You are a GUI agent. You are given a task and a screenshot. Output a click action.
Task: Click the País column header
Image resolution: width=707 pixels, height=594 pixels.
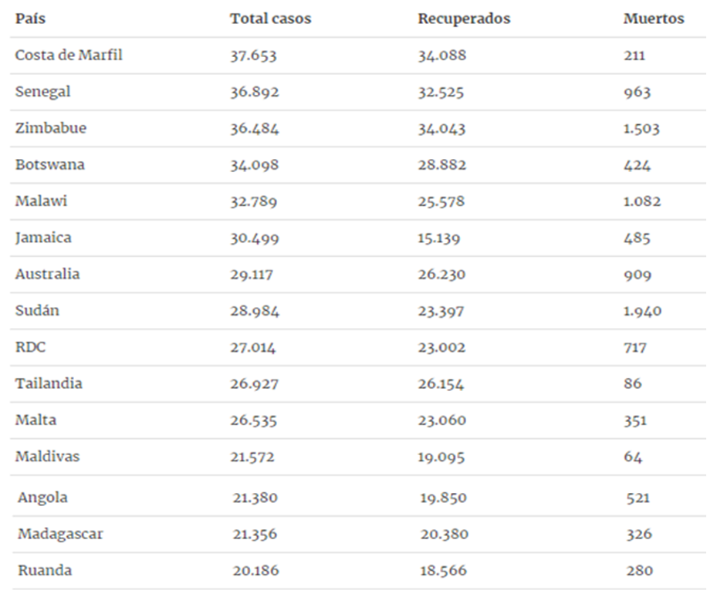click(x=30, y=19)
